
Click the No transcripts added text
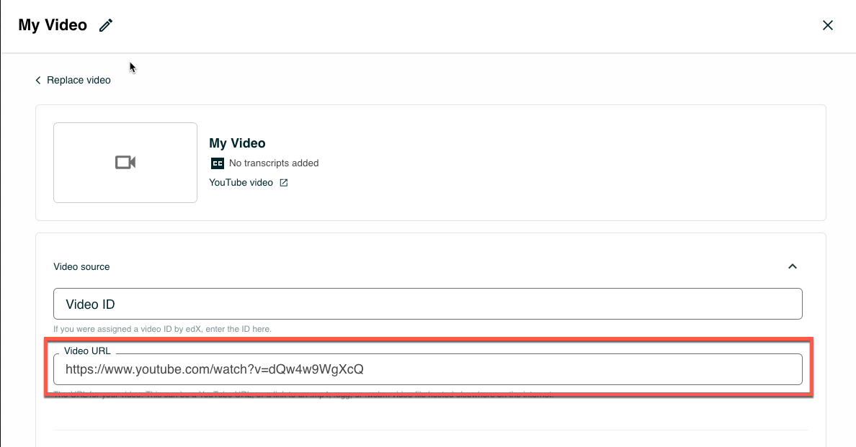[x=274, y=163]
